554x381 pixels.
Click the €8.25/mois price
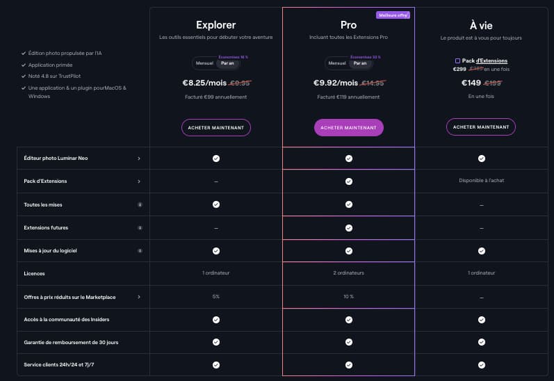click(x=204, y=83)
